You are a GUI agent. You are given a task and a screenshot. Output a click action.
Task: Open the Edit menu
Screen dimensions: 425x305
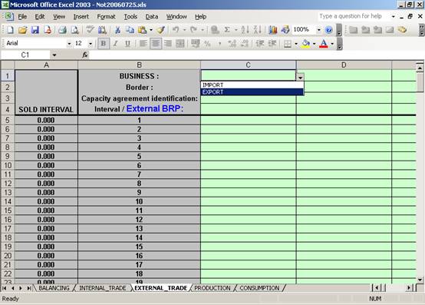tap(40, 17)
